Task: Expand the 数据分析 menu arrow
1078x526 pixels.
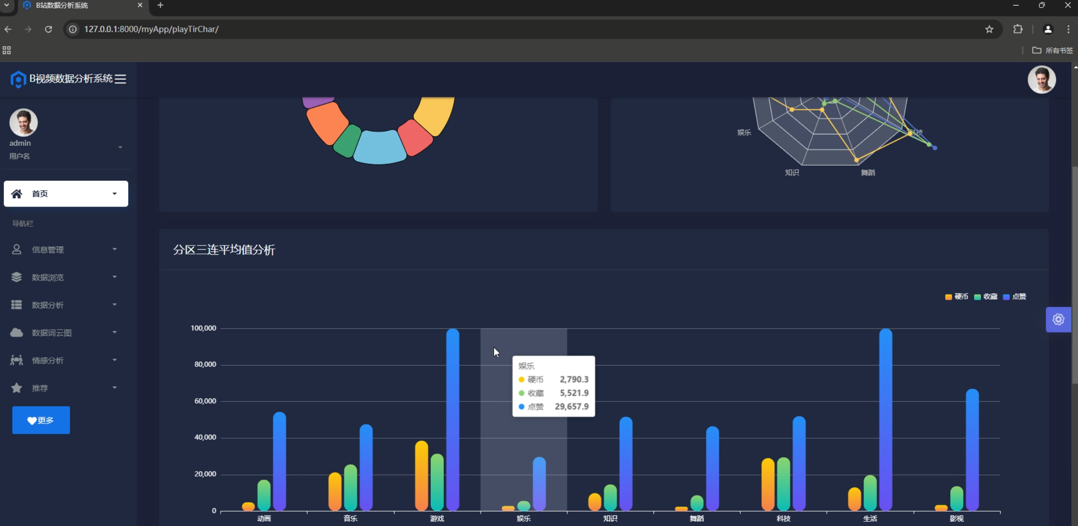Action: [x=115, y=305]
